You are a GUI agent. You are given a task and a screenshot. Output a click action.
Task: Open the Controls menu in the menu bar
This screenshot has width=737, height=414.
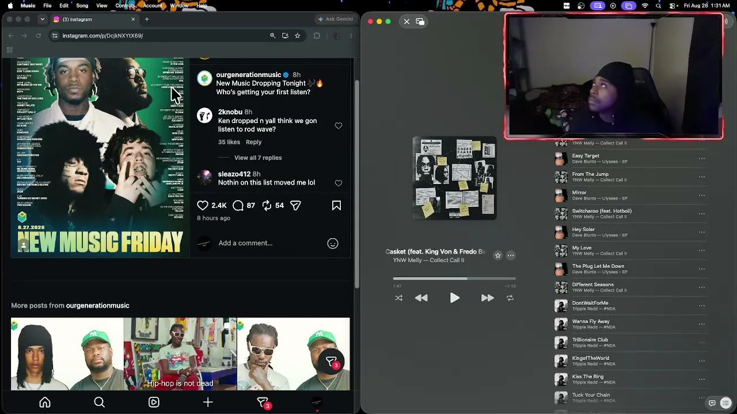(x=125, y=5)
